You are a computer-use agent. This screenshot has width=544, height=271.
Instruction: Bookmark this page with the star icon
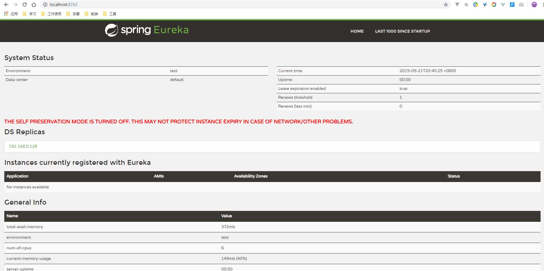[x=446, y=5]
